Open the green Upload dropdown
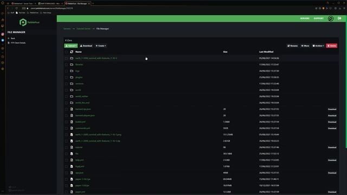The width and height of the screenshot is (347, 195). pyautogui.click(x=71, y=45)
